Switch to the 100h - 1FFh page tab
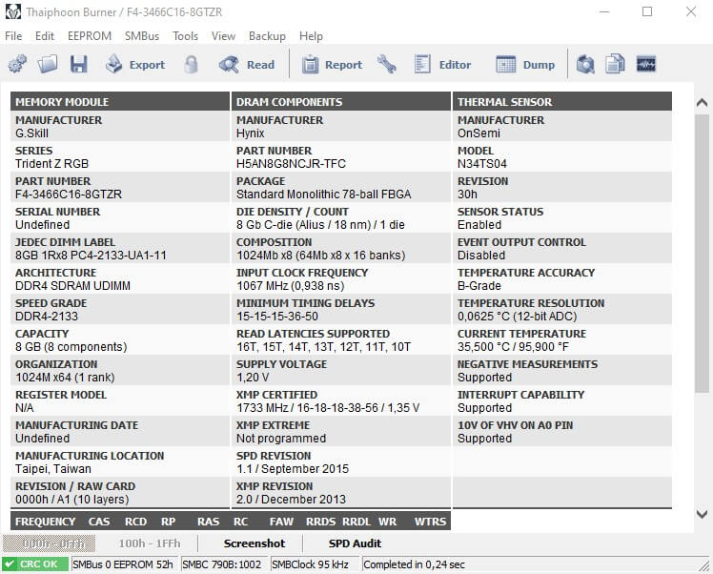The image size is (713, 574). 149,543
